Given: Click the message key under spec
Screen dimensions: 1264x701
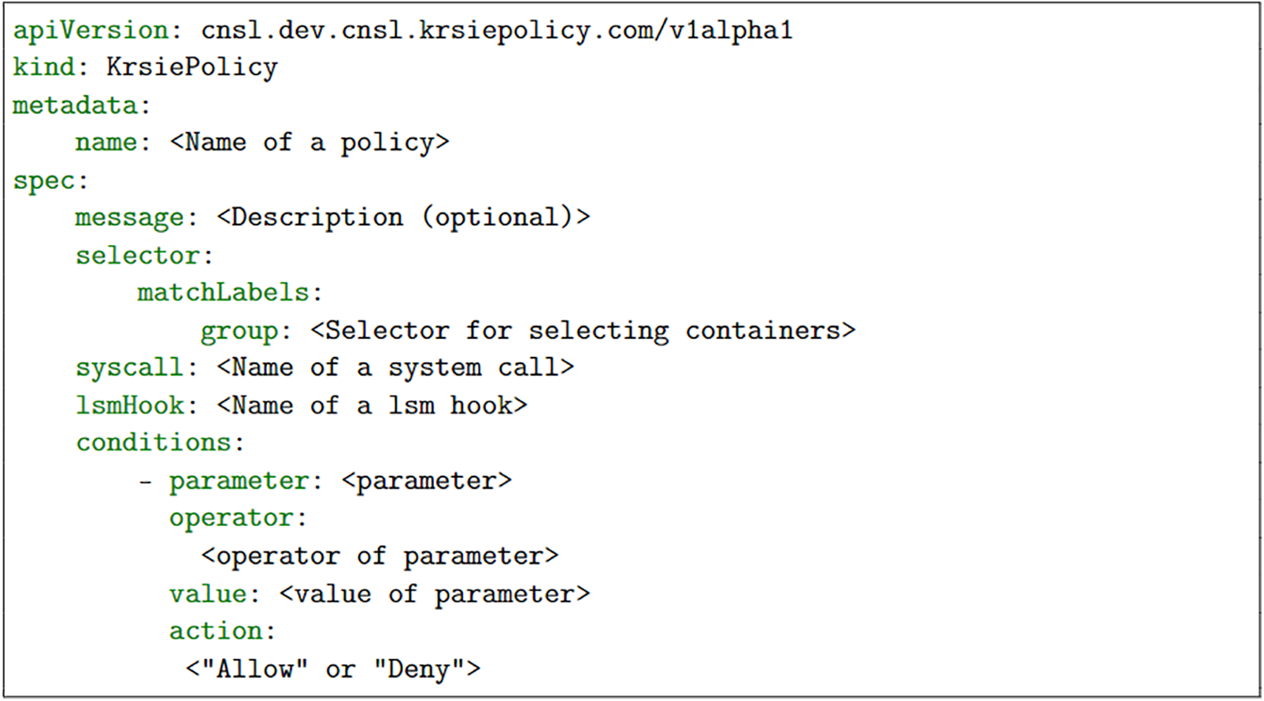Looking at the screenshot, I should tap(128, 218).
